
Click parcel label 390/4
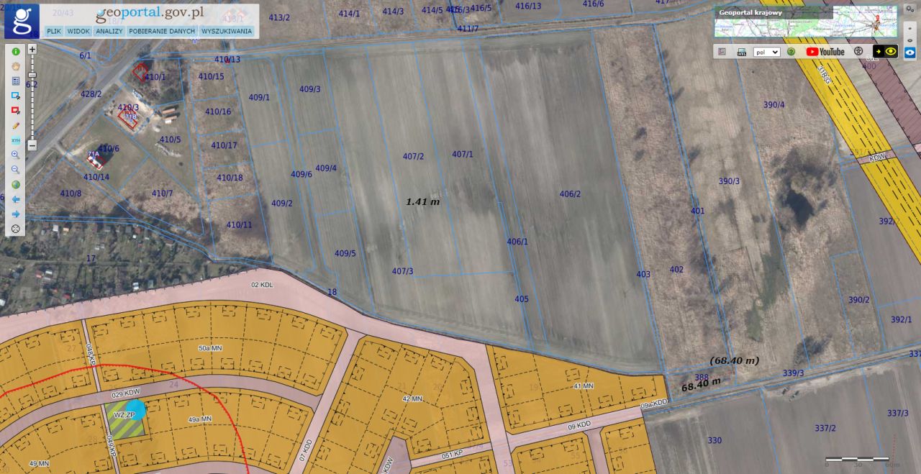click(773, 104)
